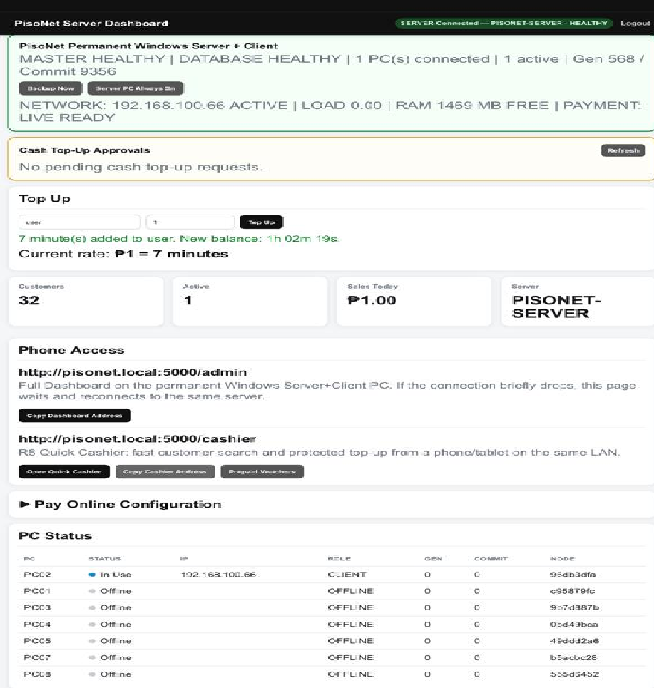Click the Customers card showing 32
Viewport: 654px width, 688px height.
[x=86, y=301]
